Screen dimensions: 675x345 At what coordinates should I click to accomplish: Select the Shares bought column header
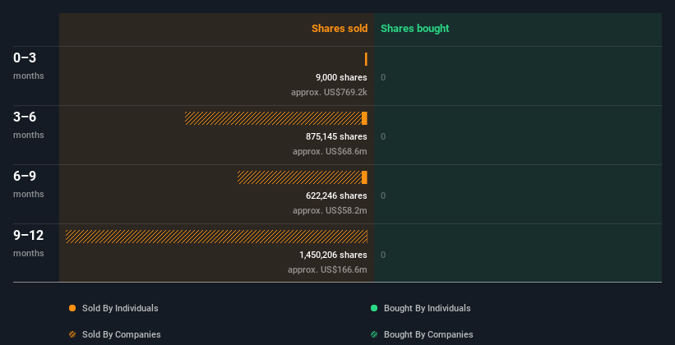(x=414, y=29)
